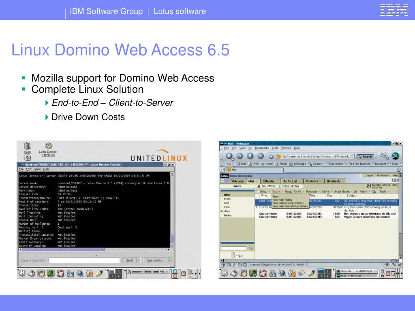
Task: Open the pen editor icon in left panel
Action: (100, 273)
